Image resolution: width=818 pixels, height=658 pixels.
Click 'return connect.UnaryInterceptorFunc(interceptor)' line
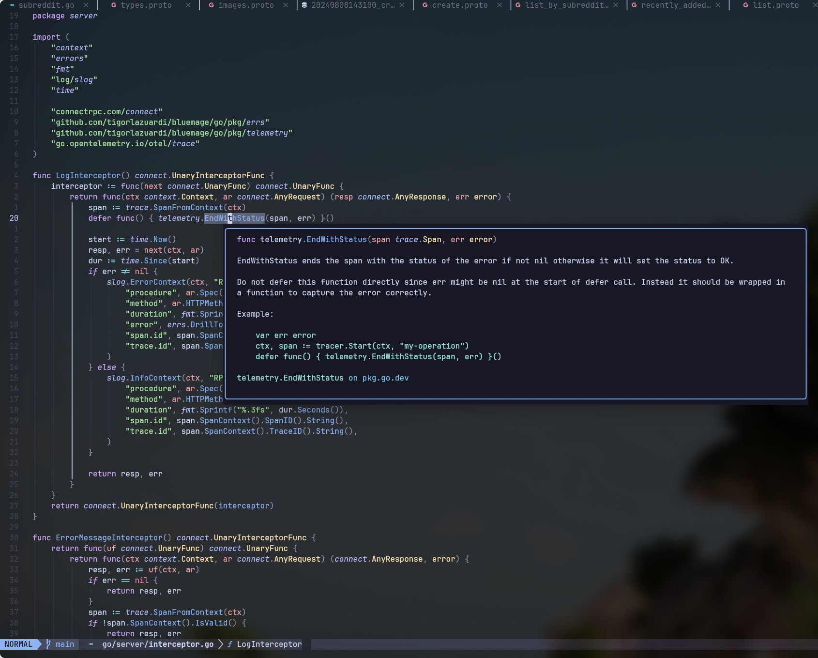click(162, 505)
